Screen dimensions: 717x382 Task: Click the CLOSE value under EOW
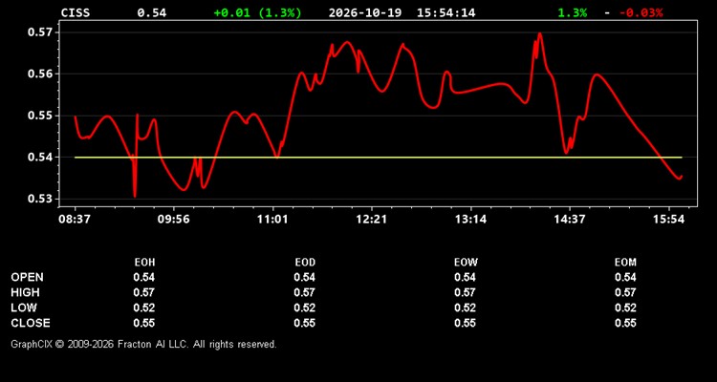[465, 323]
